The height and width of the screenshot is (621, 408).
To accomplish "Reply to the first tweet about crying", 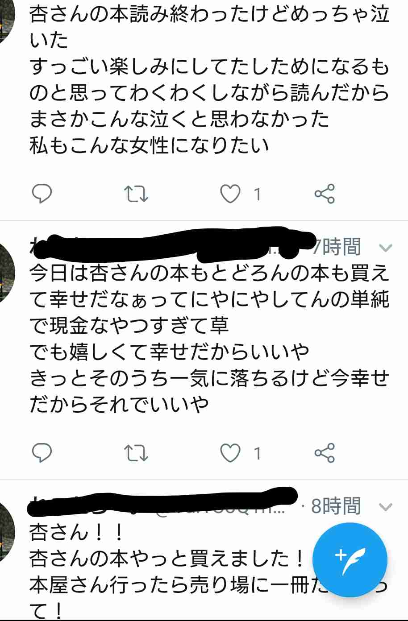I will tap(42, 194).
